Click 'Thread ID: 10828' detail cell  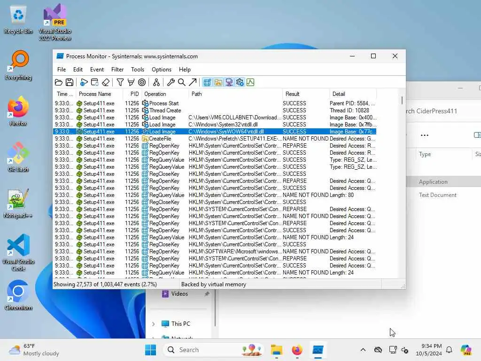(349, 110)
